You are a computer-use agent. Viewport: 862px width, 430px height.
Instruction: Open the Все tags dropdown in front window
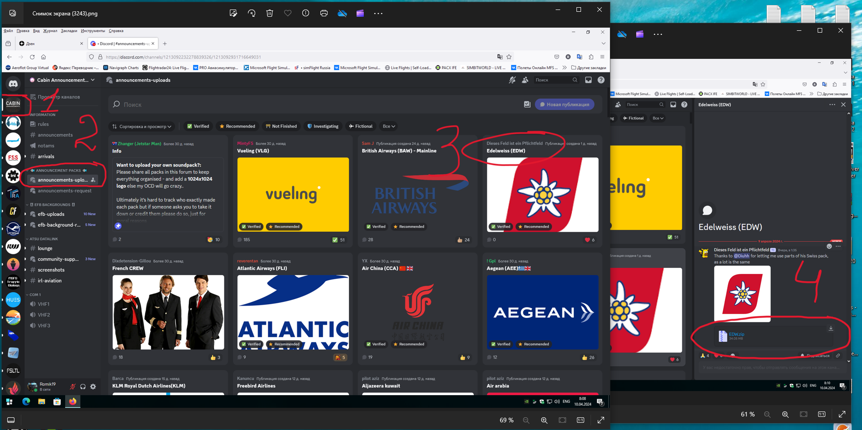click(x=389, y=126)
